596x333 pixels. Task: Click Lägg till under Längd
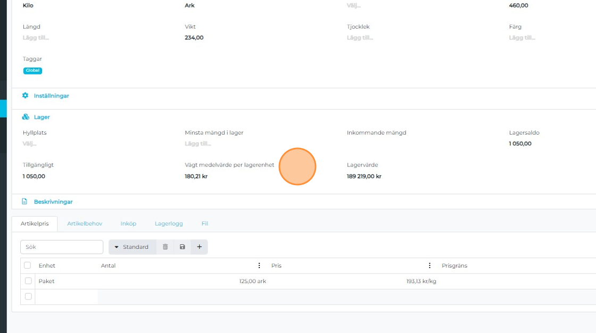click(x=36, y=38)
